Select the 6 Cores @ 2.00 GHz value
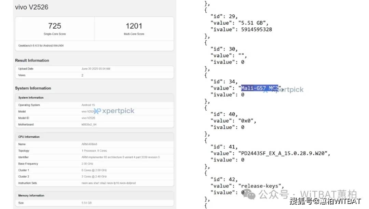 (94, 170)
